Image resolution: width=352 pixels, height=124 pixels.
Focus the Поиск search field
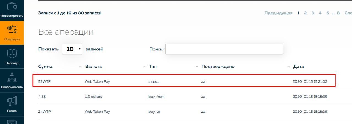pos(224,49)
